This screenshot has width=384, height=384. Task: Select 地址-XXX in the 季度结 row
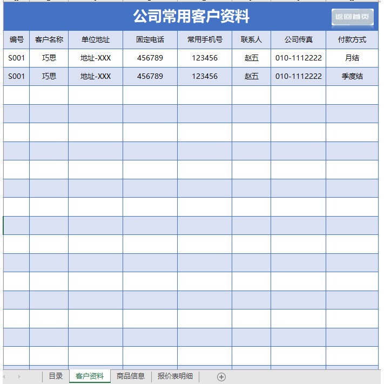tap(96, 76)
